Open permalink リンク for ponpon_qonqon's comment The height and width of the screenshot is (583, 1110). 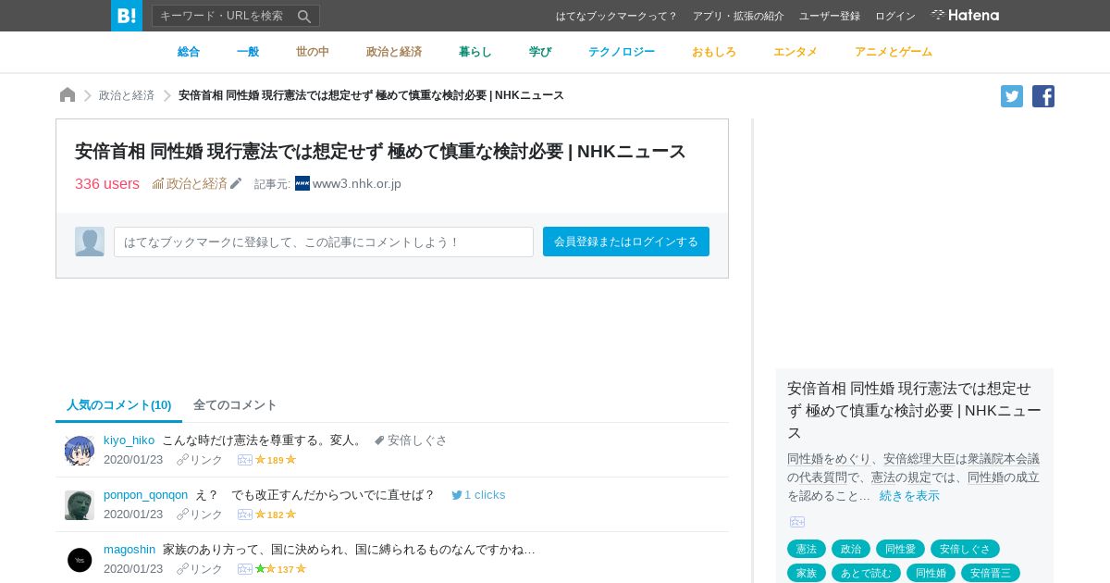(200, 515)
